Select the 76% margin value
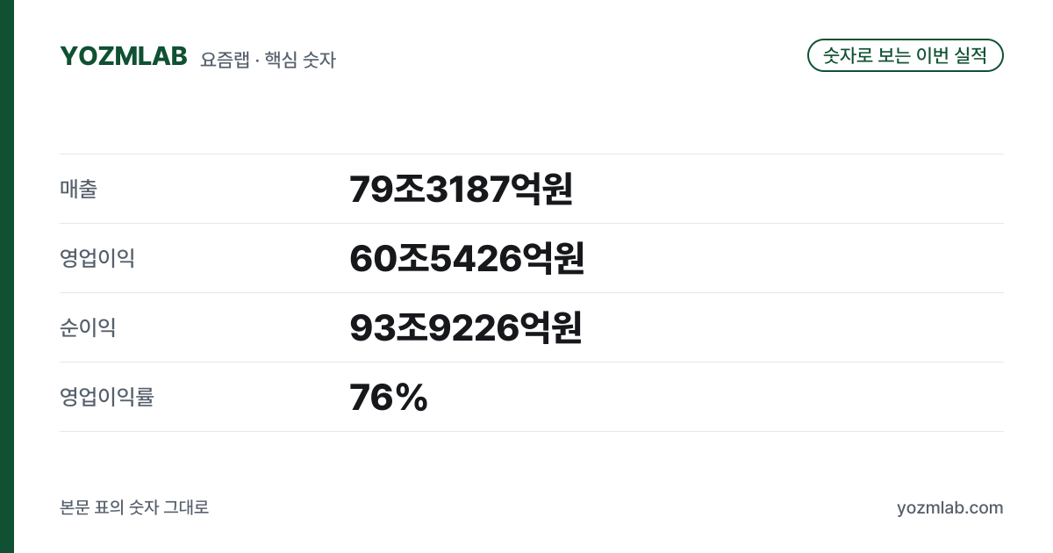The image size is (1053, 553). [388, 398]
